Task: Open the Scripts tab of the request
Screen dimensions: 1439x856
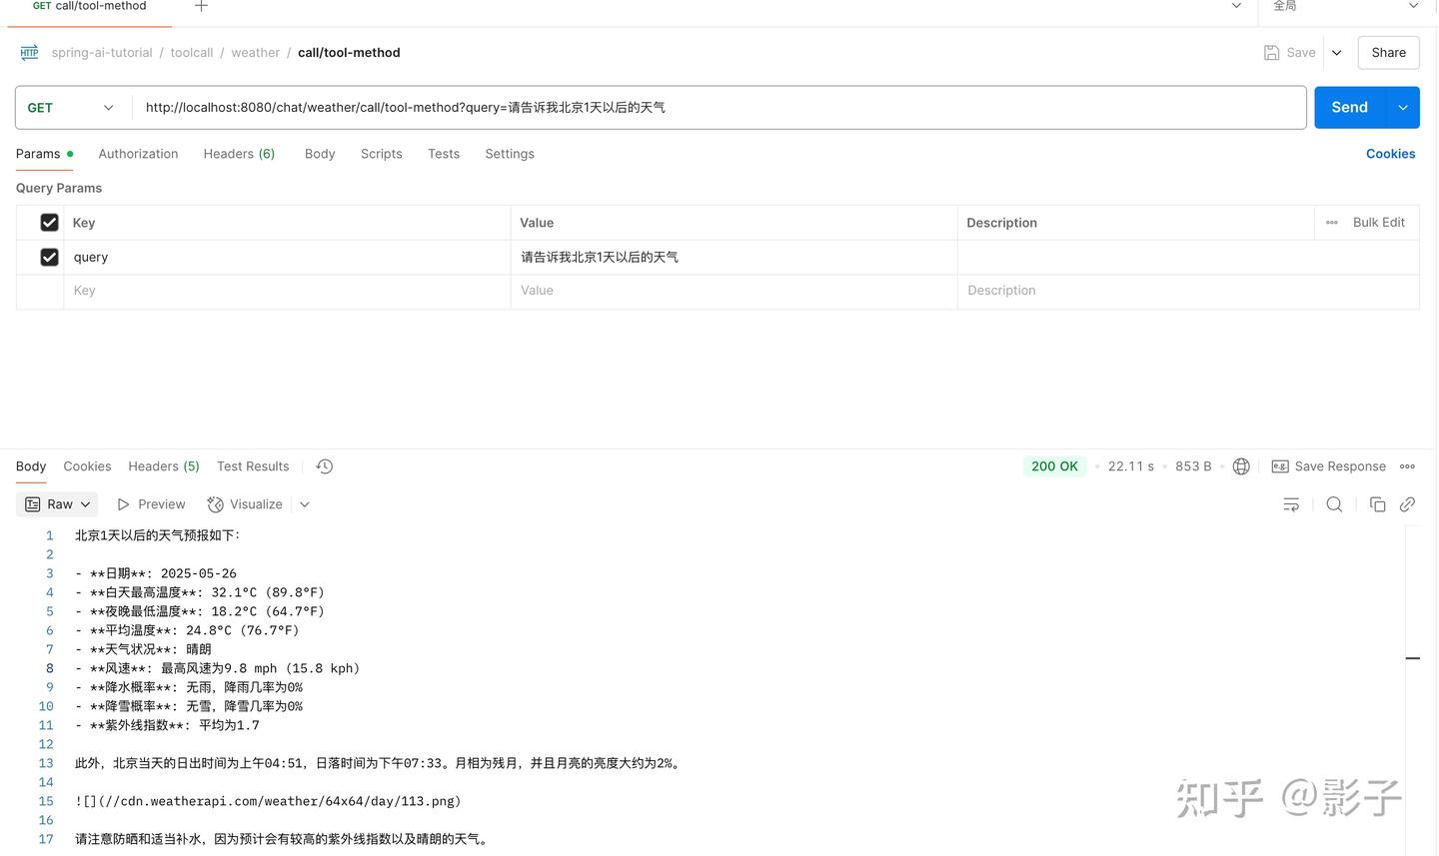Action: [x=381, y=154]
